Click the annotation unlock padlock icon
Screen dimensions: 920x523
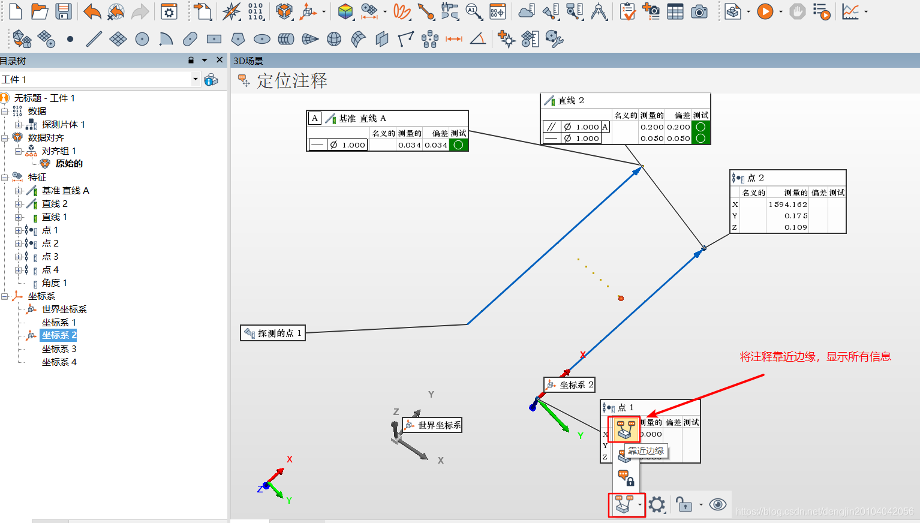(x=684, y=504)
